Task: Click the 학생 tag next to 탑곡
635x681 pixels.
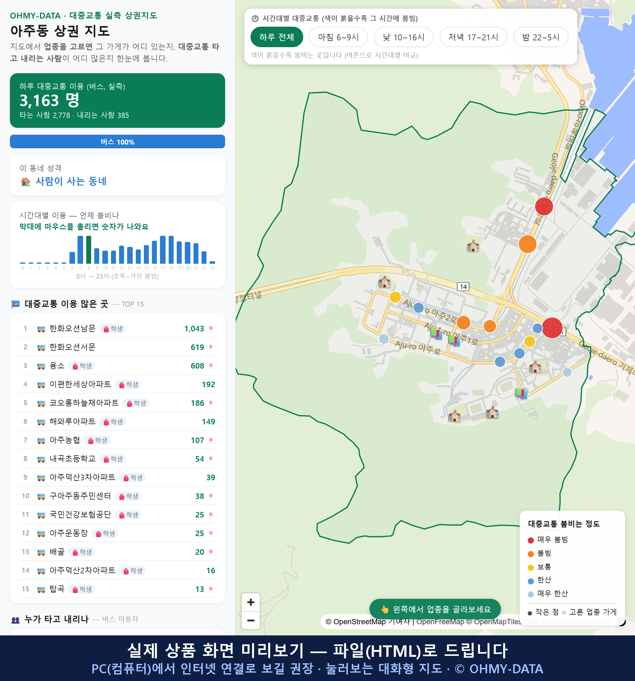Action: click(82, 589)
